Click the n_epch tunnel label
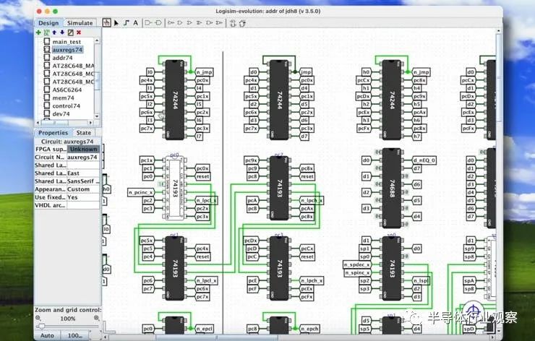Viewport: 535px width, 341px height. coord(309,329)
